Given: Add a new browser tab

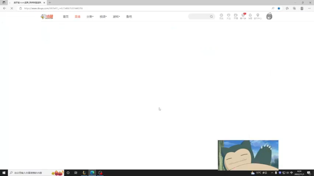Looking at the screenshot, I should [50, 3].
